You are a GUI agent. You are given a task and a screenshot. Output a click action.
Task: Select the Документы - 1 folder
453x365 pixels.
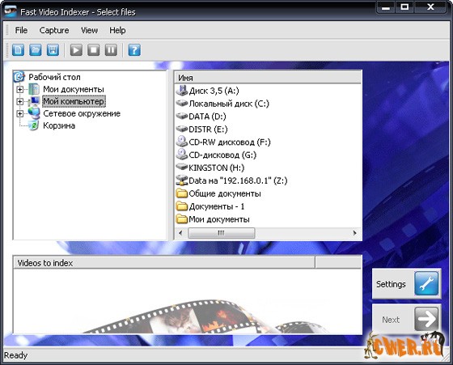tap(217, 206)
